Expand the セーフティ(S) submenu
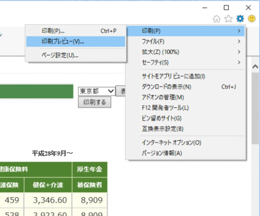 point(185,62)
